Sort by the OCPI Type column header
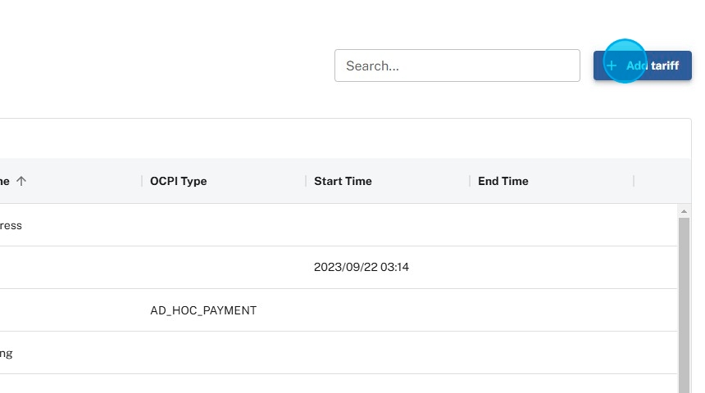 pos(179,181)
